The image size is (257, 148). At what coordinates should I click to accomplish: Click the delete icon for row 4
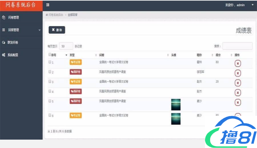coord(238,93)
